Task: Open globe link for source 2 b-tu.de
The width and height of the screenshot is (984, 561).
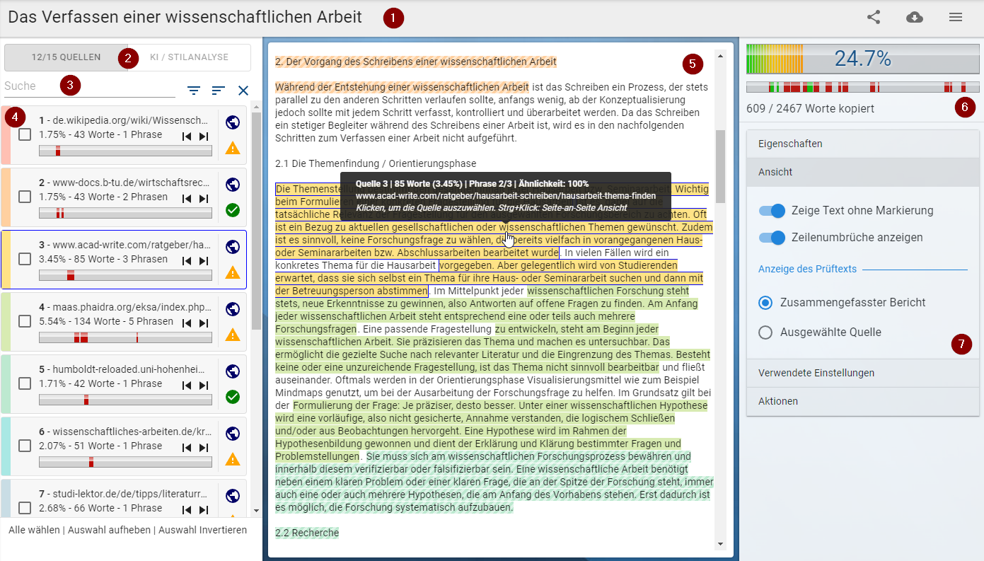Action: 233,185
